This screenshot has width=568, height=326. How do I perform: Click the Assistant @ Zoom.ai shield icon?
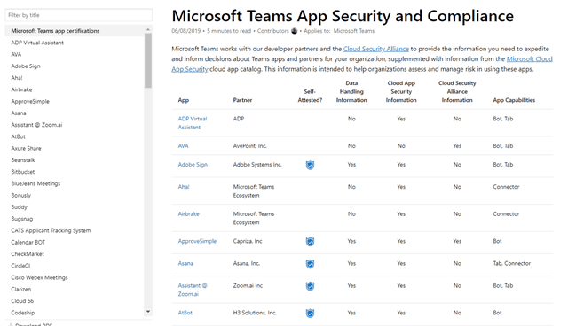pyautogui.click(x=310, y=286)
